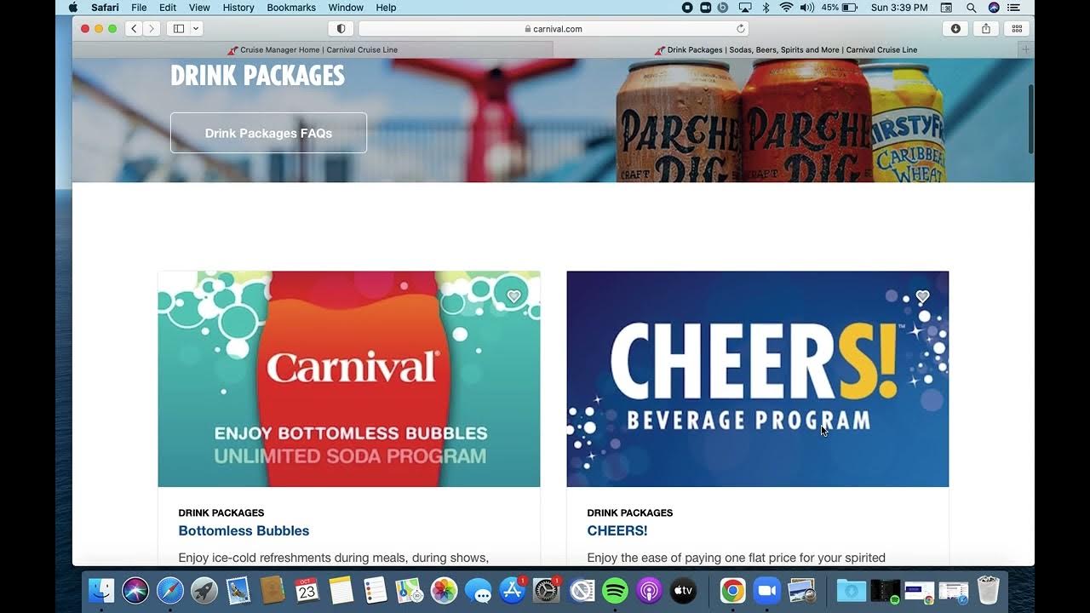This screenshot has width=1090, height=613.
Task: Open the Safari menu
Action: [x=105, y=8]
